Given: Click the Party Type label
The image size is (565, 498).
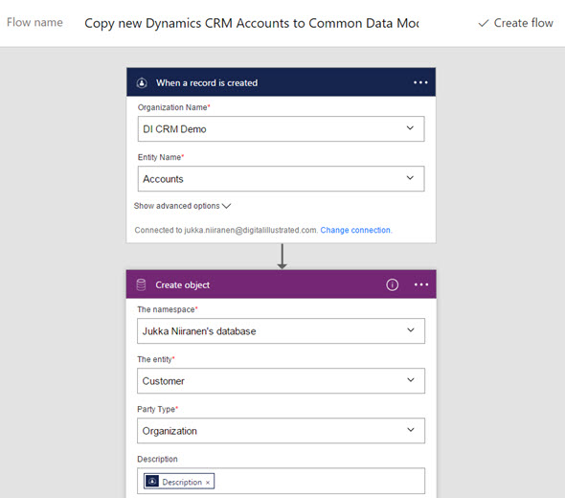Looking at the screenshot, I should [157, 409].
